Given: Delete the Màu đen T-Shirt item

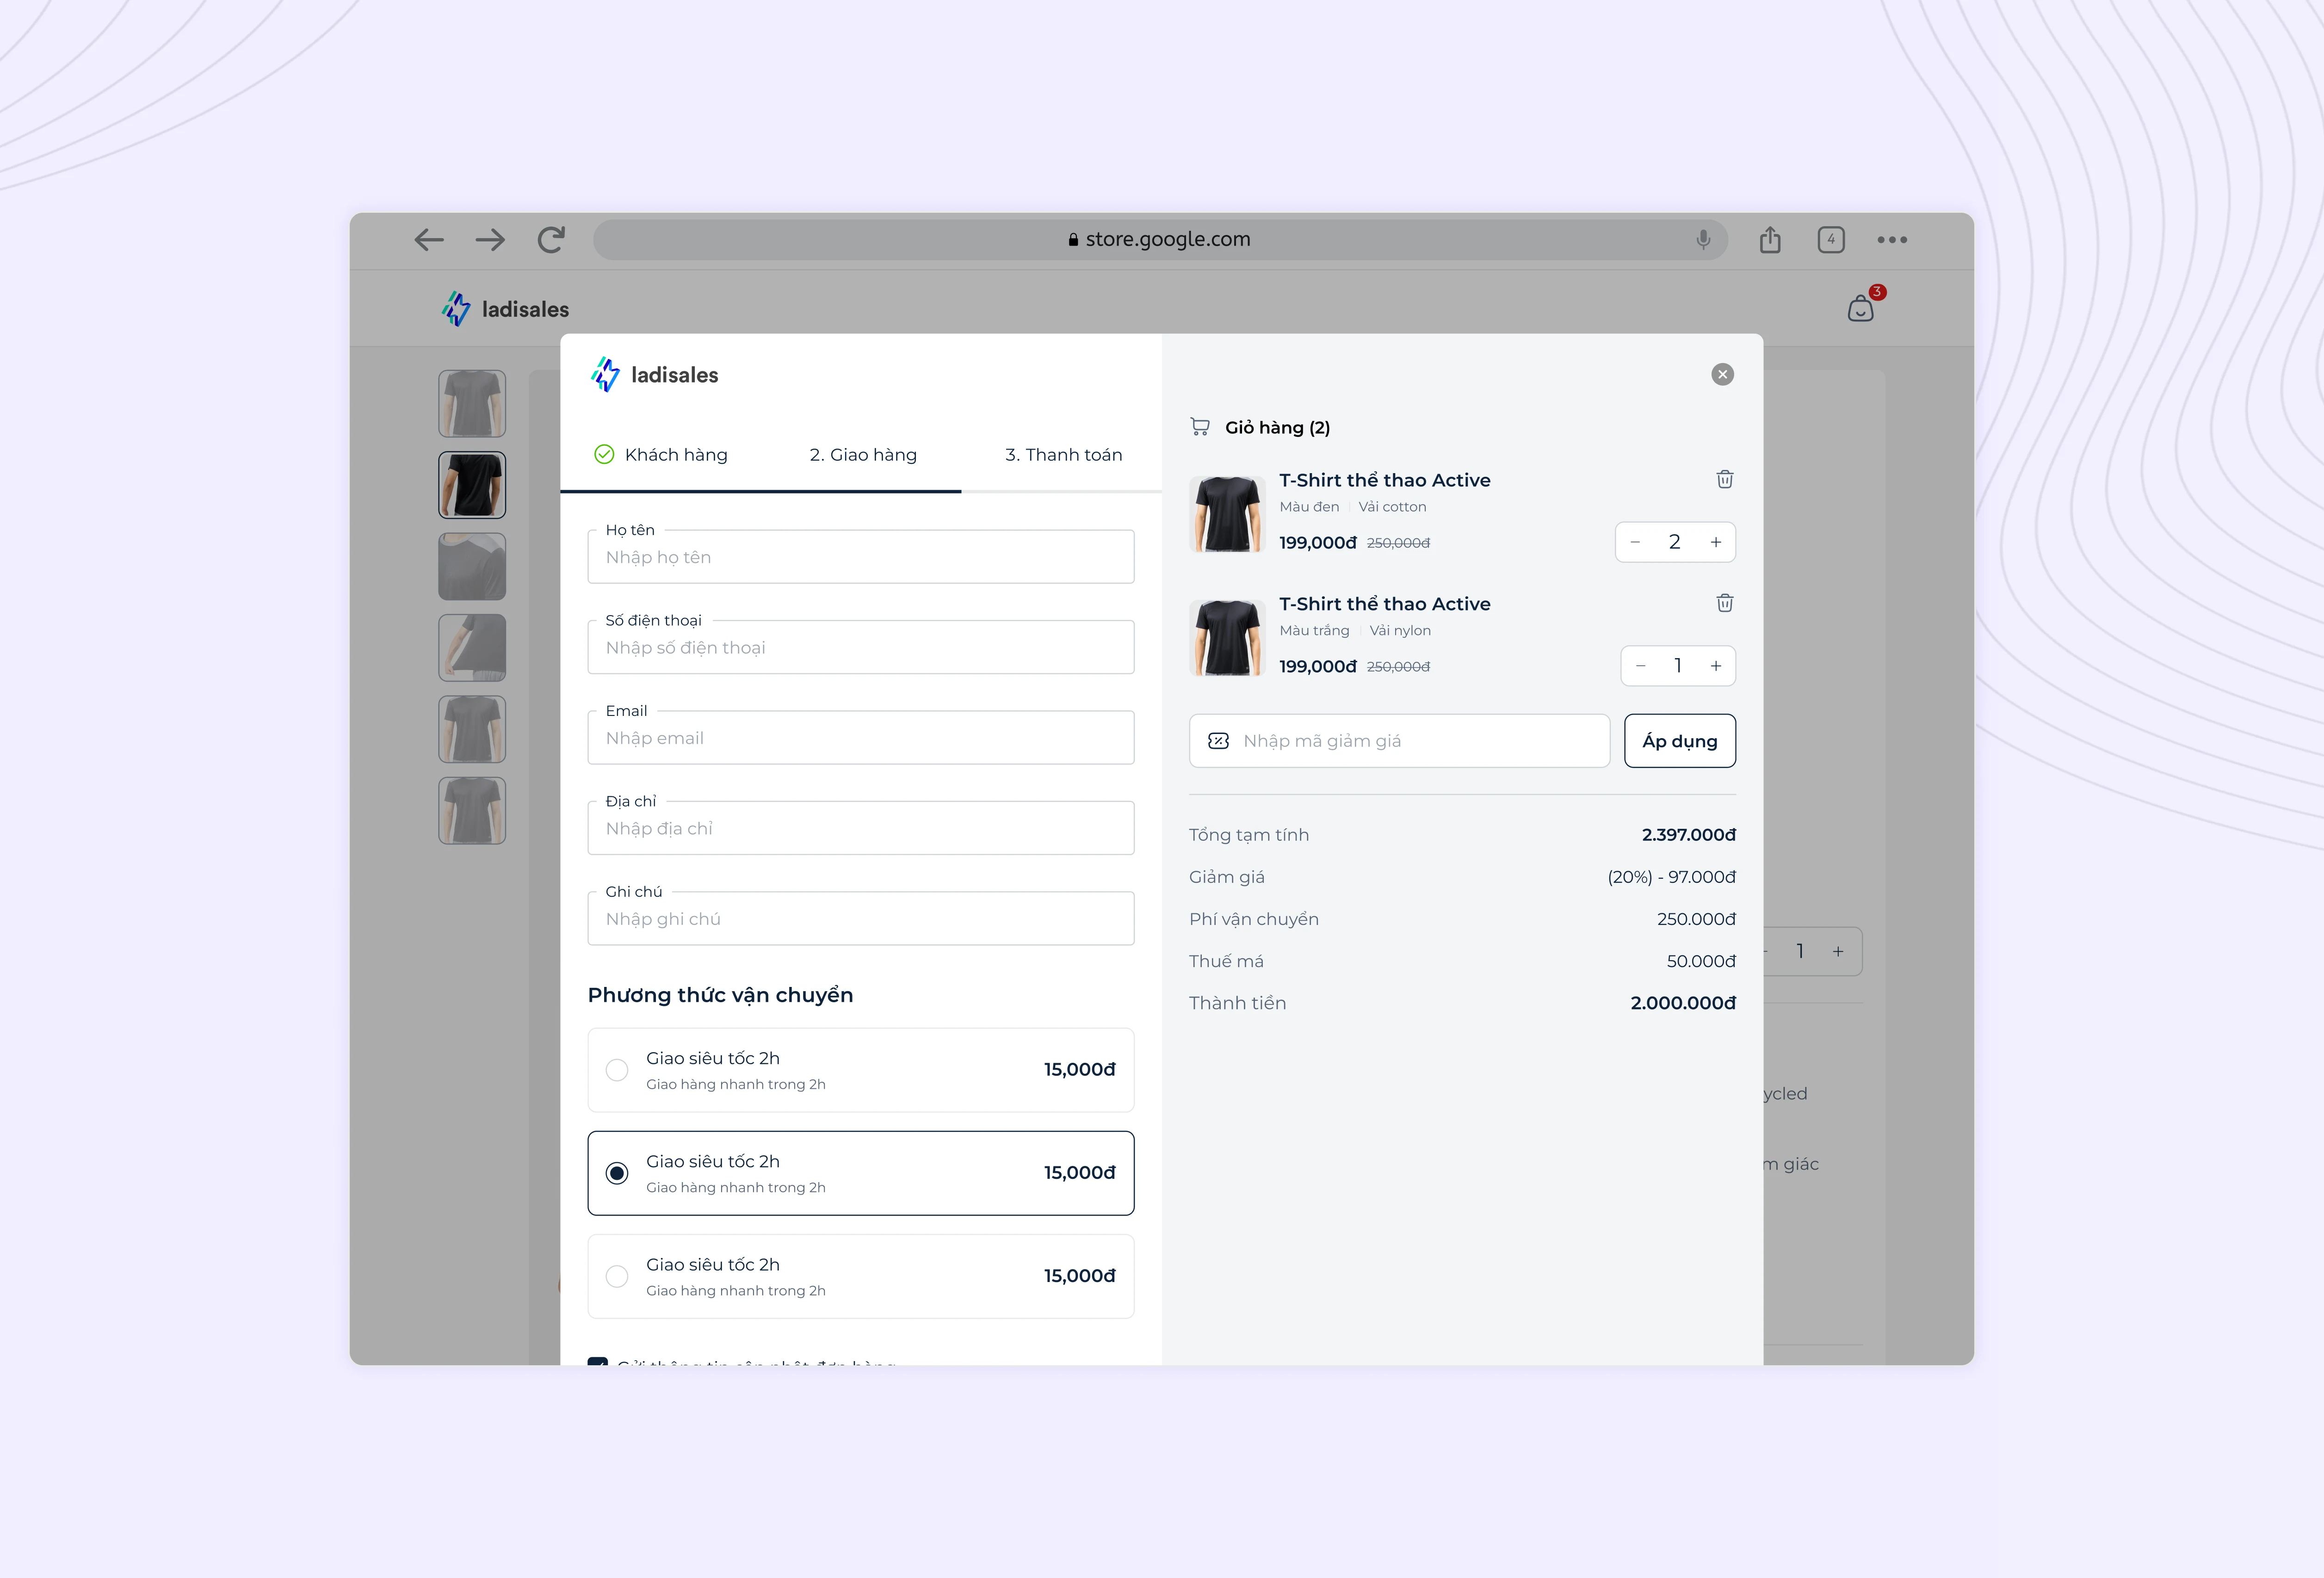Looking at the screenshot, I should (1724, 480).
